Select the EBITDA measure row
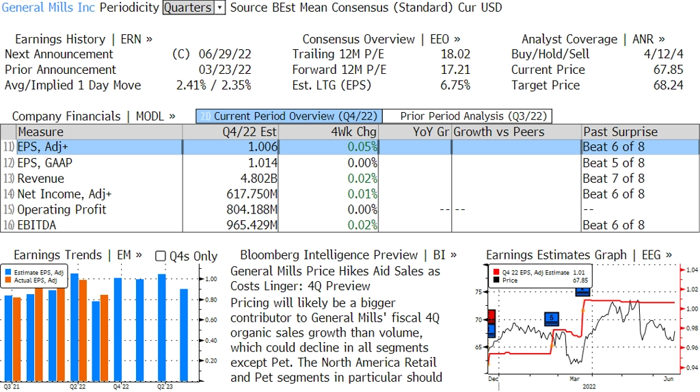 (x=349, y=225)
